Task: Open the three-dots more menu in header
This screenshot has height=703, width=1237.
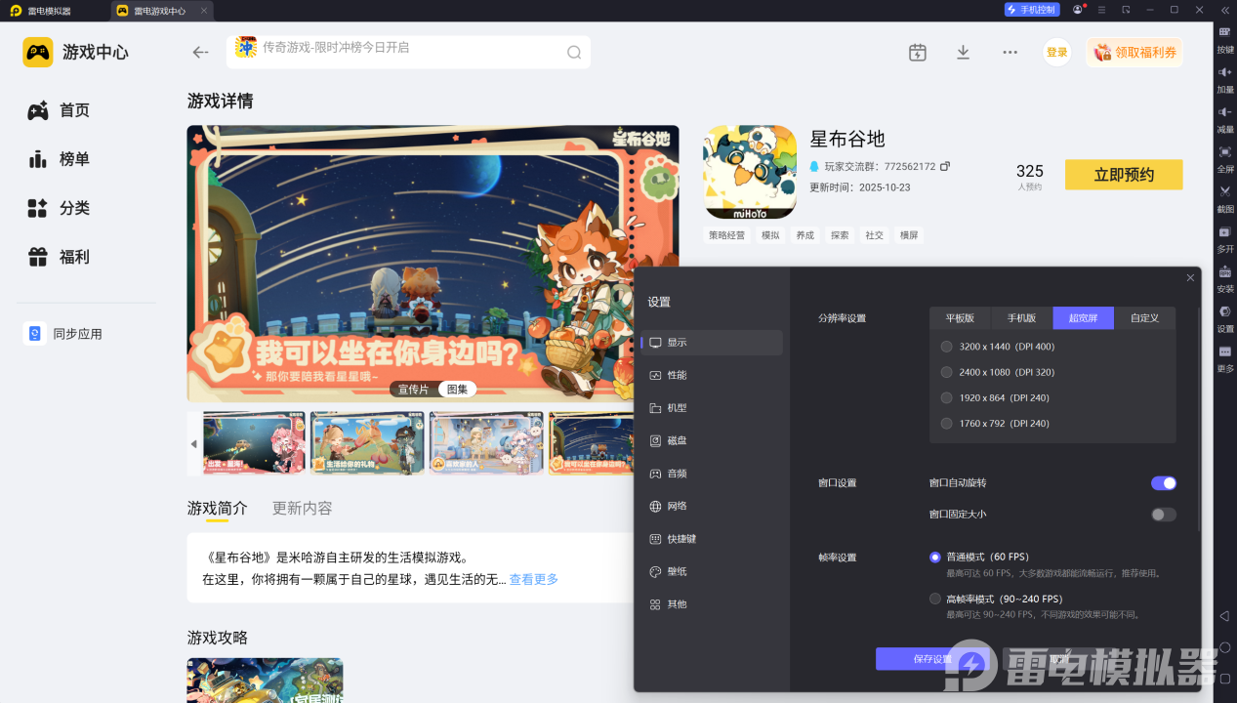Action: [x=1010, y=53]
